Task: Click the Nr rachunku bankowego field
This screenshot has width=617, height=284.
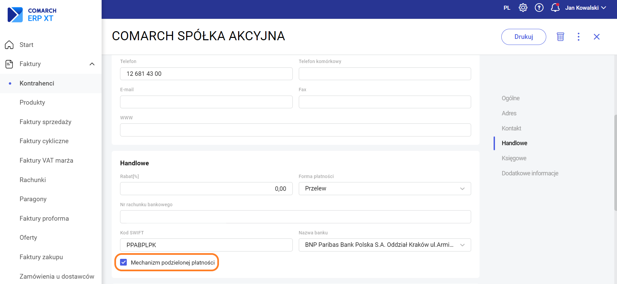Action: (295, 217)
